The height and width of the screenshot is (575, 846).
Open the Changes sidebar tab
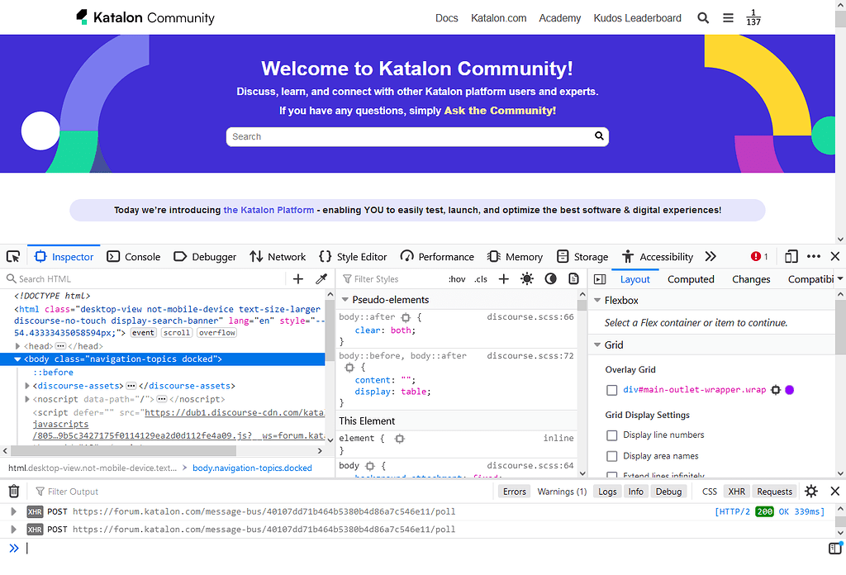coord(750,279)
